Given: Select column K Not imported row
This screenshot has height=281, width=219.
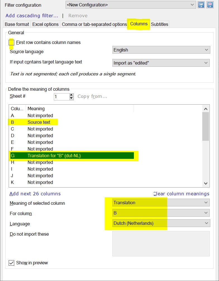Looking at the screenshot, I should 72,182.
